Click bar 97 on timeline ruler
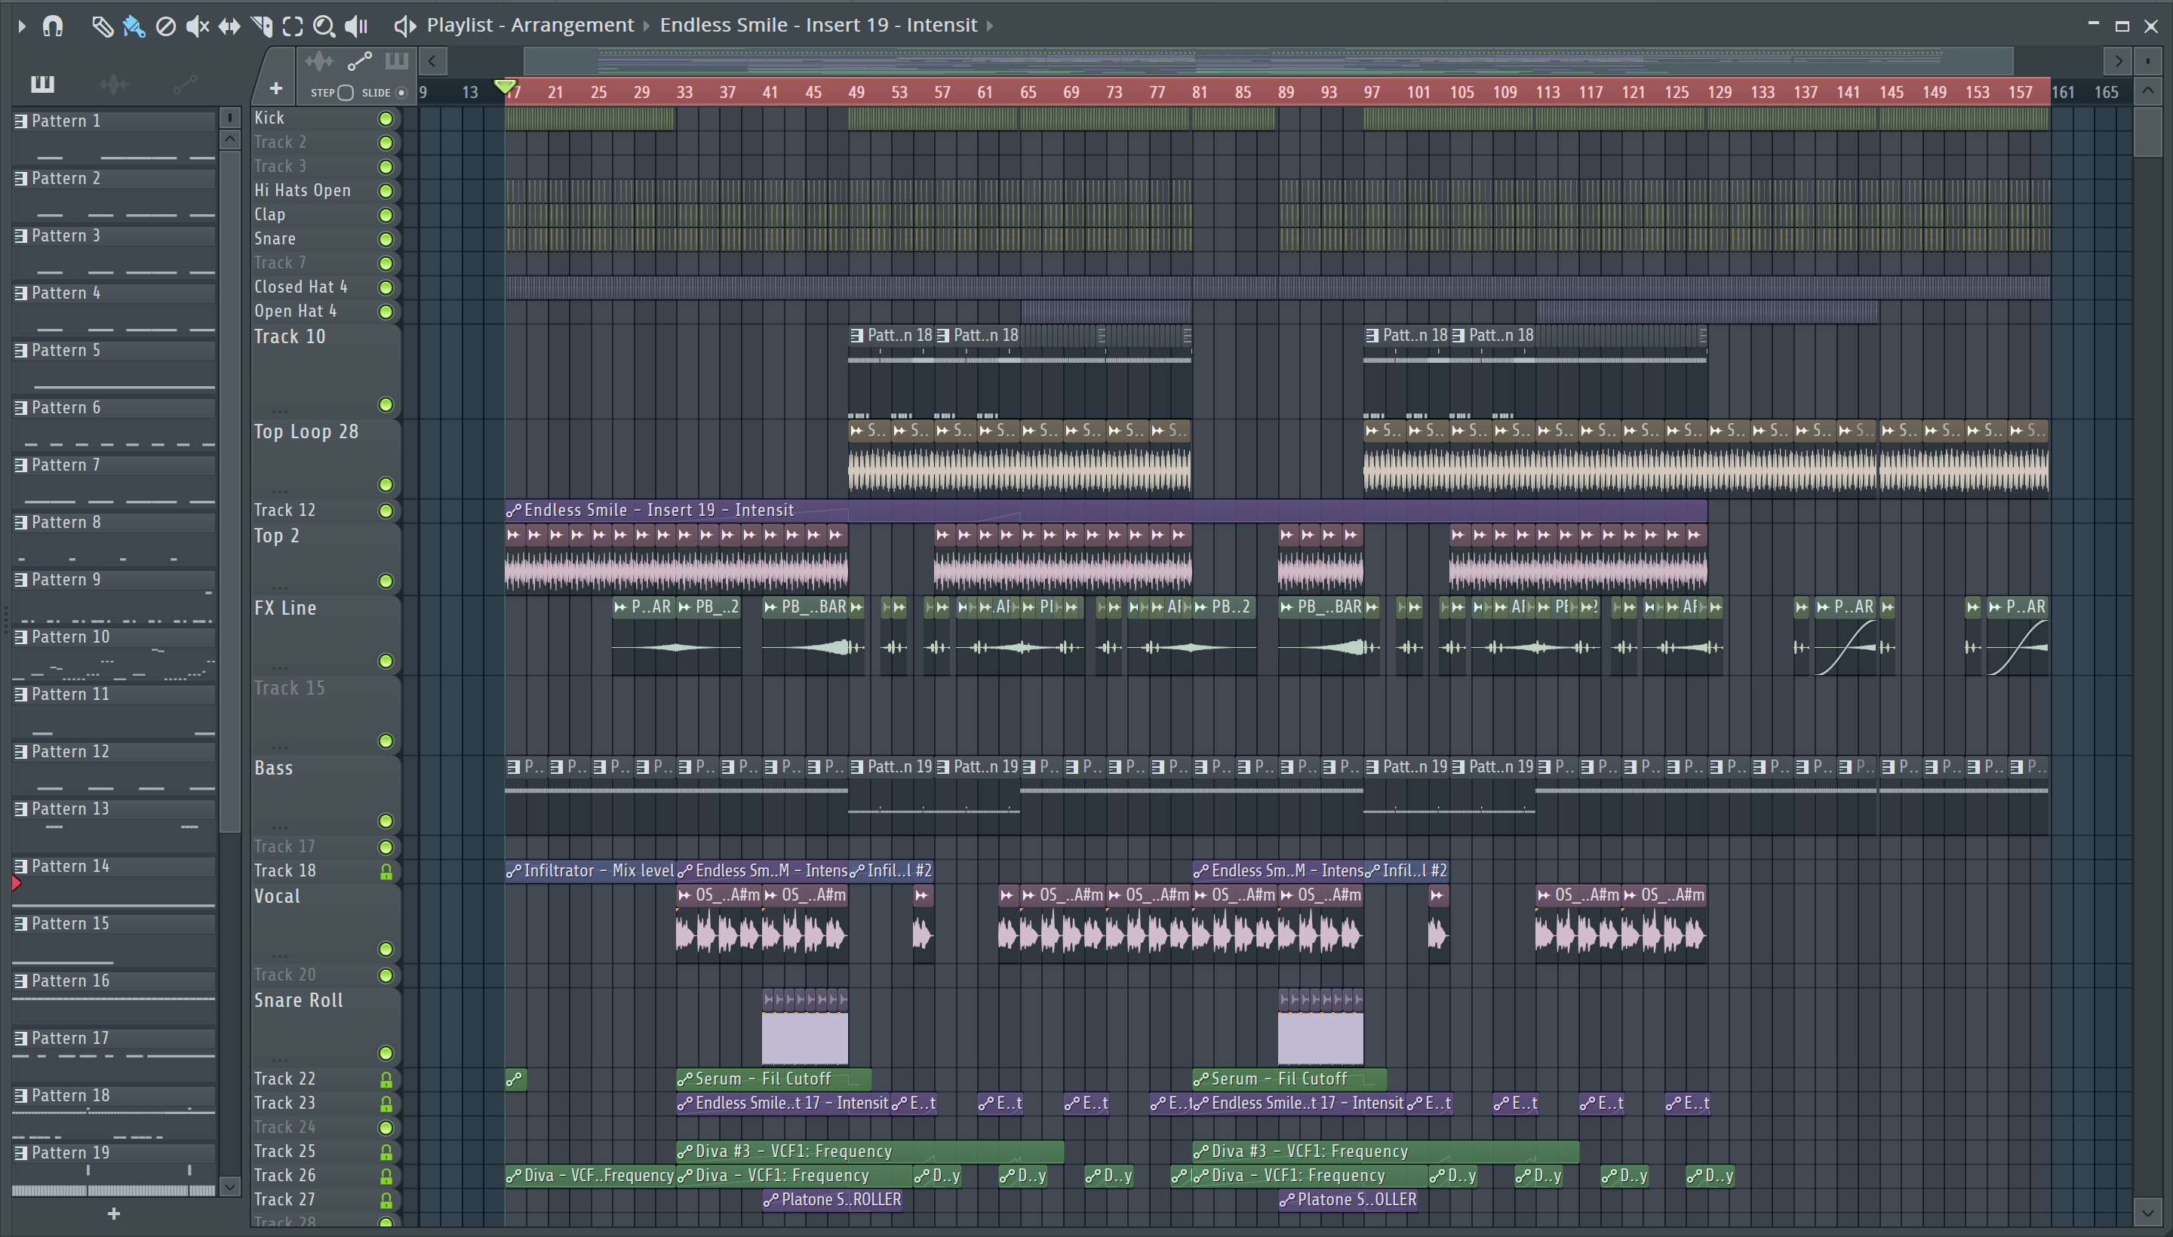 point(1372,93)
